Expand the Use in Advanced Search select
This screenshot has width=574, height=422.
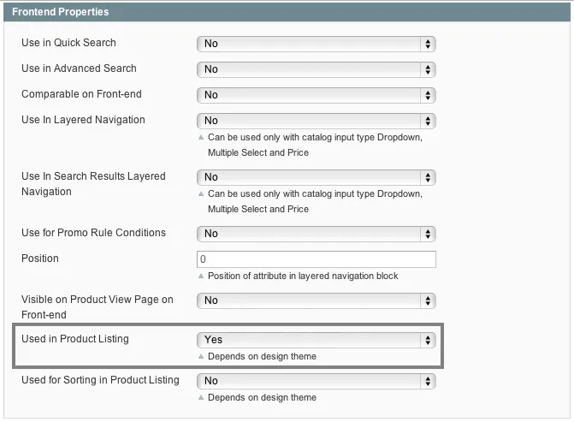[x=316, y=69]
